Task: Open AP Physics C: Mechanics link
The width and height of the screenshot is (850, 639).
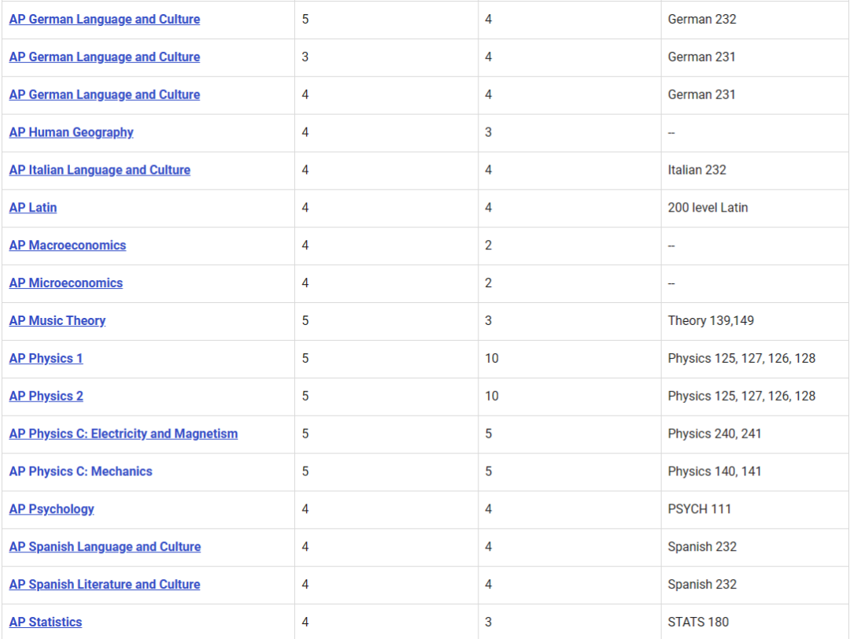Action: (x=81, y=472)
